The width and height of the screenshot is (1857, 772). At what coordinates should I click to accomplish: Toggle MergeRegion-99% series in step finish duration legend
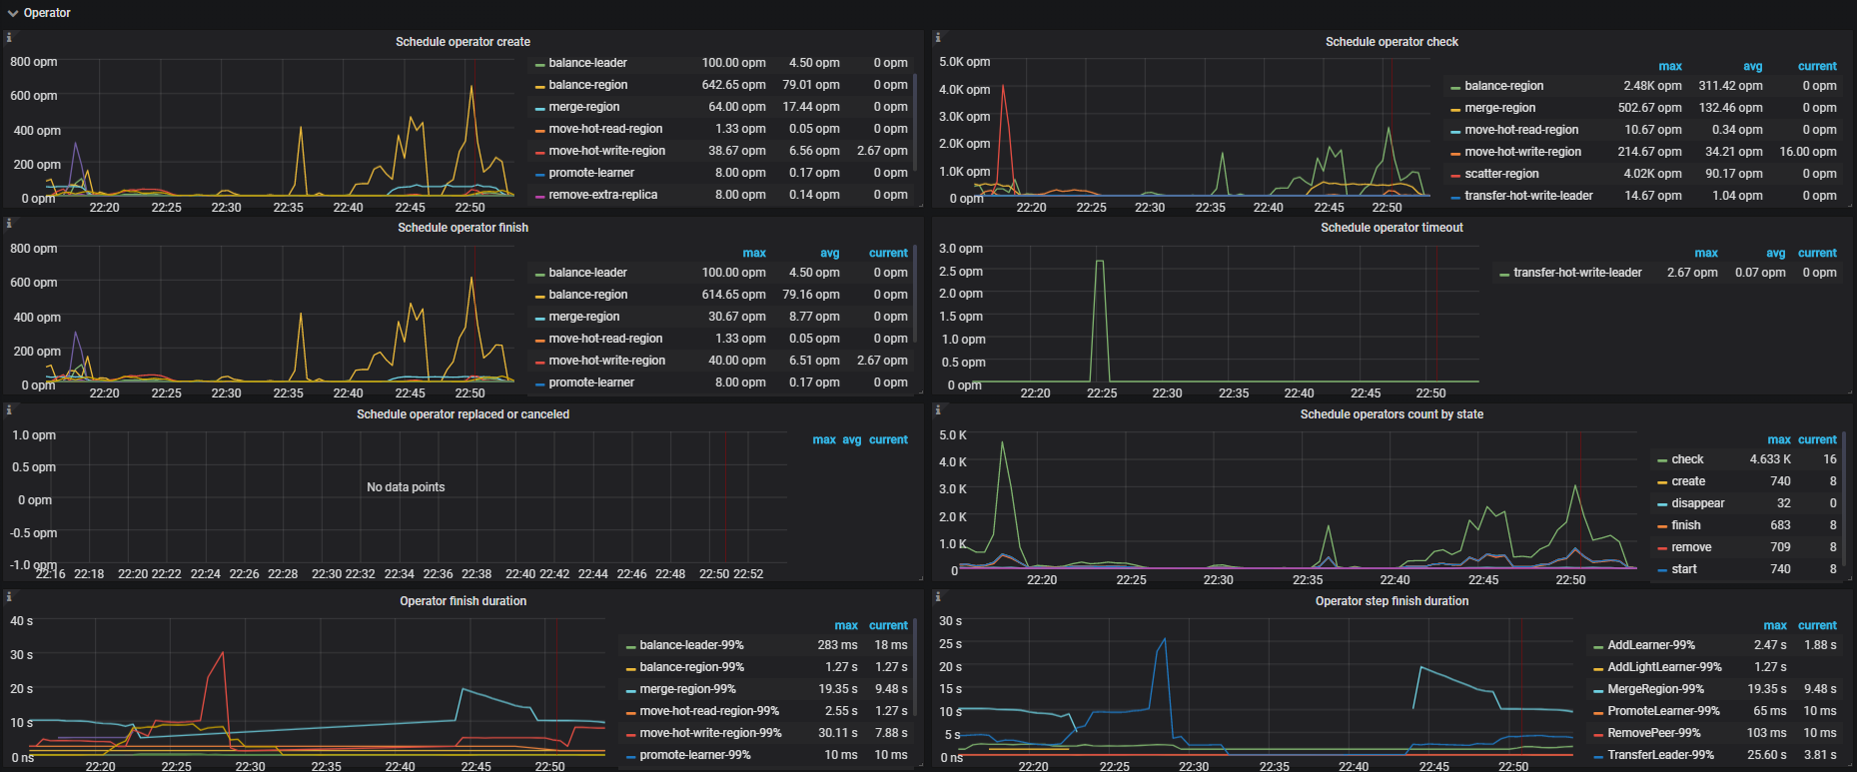point(1655,689)
